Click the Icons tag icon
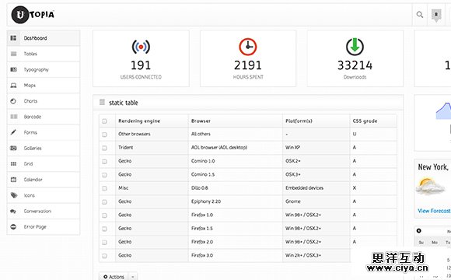Screen dimensions: 451x280 click(13, 195)
